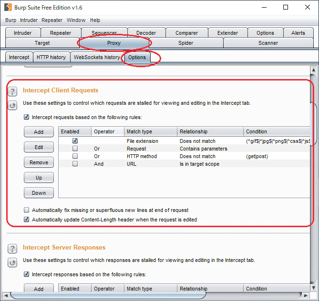Toggle intercept responses based on rules checkbox
This screenshot has width=319, height=301.
click(x=26, y=274)
